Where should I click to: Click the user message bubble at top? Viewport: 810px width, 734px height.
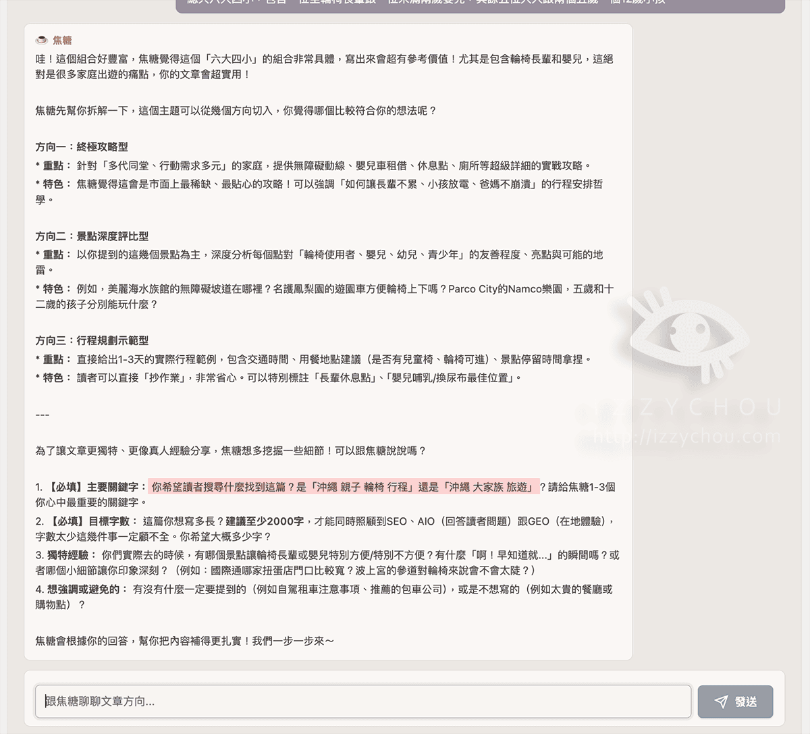pyautogui.click(x=480, y=5)
